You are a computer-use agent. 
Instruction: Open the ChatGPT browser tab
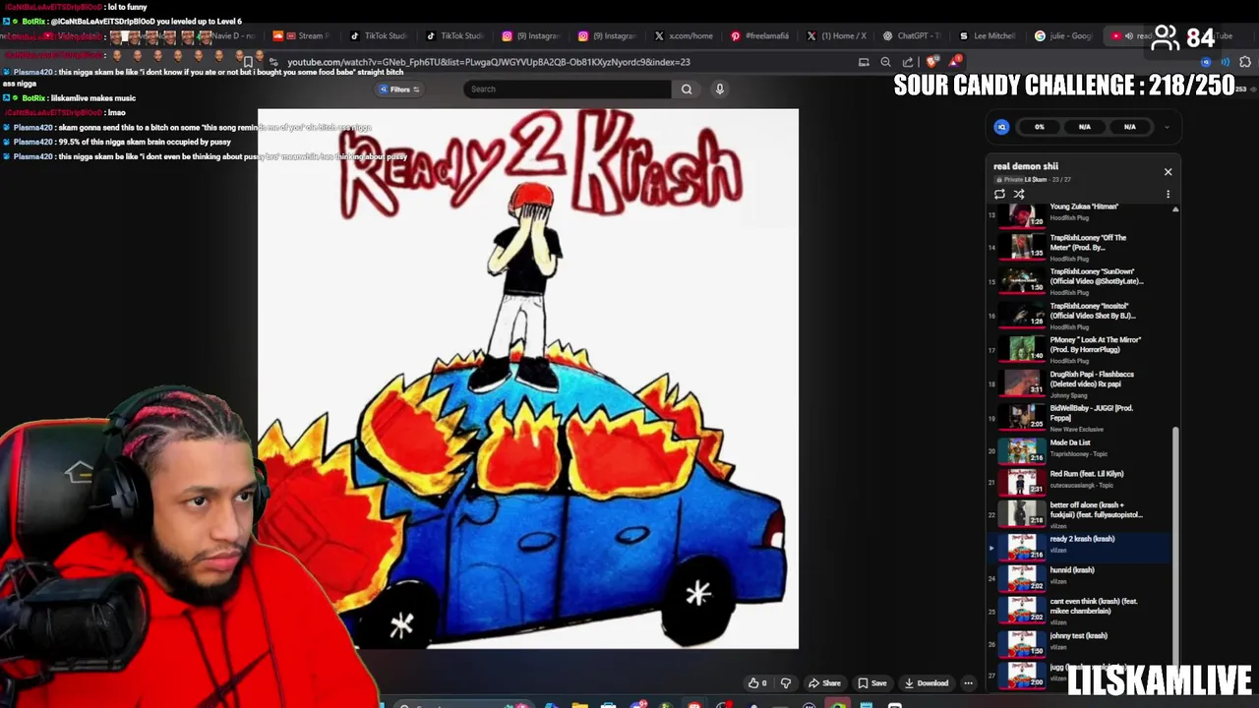pyautogui.click(x=911, y=36)
